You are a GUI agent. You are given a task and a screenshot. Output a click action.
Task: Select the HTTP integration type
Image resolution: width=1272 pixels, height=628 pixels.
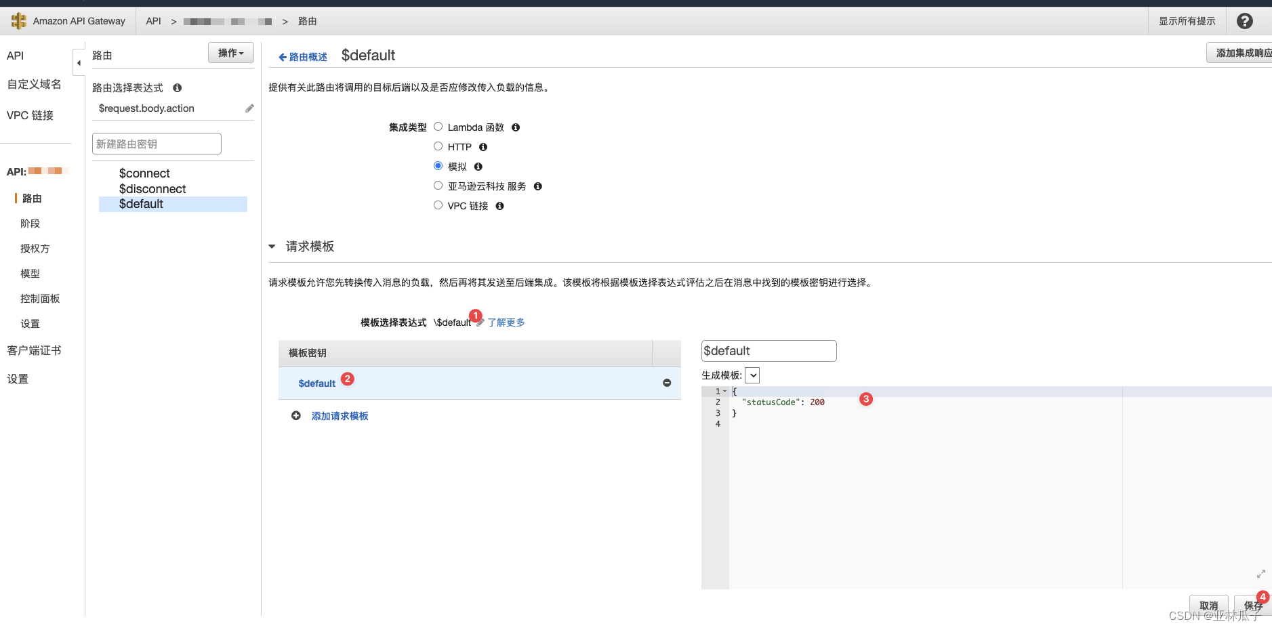coord(438,146)
